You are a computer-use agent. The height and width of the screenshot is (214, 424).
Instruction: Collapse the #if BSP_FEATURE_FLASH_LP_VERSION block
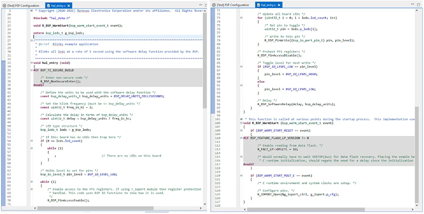(x=241, y=138)
